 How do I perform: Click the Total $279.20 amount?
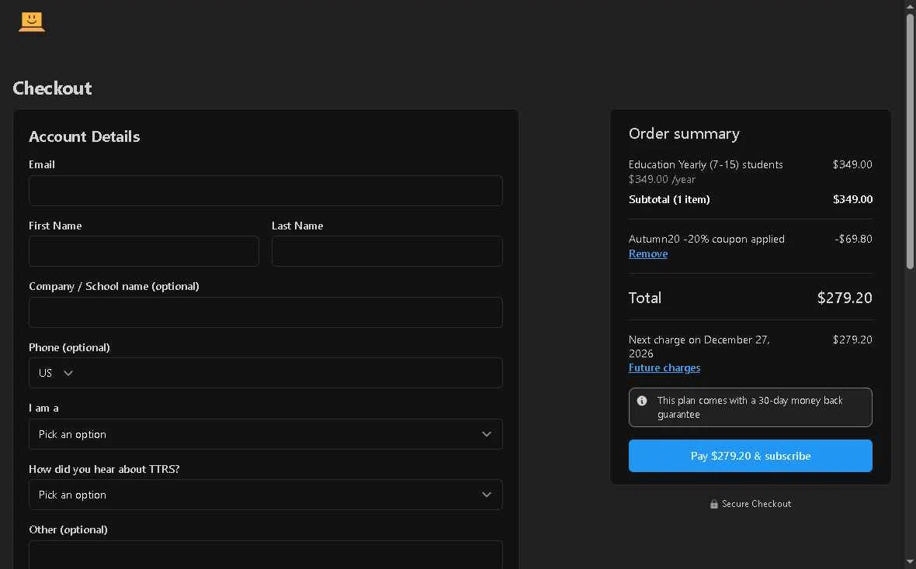coord(844,298)
